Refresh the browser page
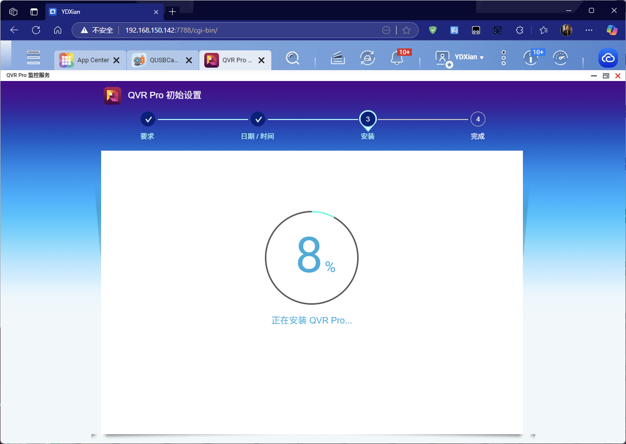 coord(36,30)
